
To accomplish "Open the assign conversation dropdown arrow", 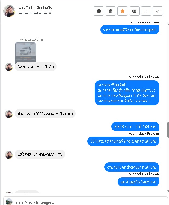I will click(50, 13).
